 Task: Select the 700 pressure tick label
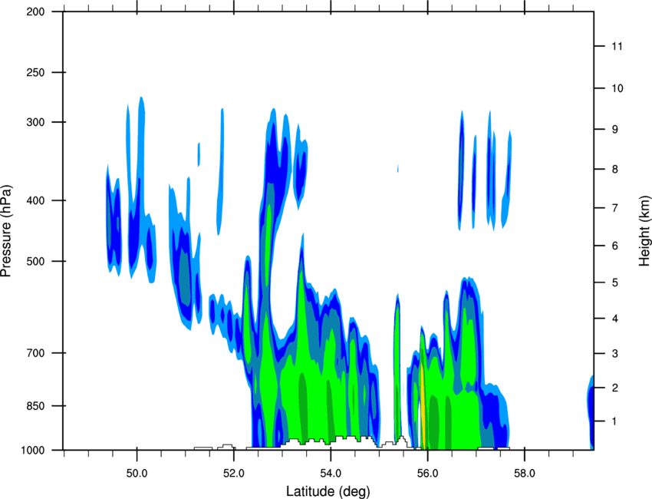35,353
